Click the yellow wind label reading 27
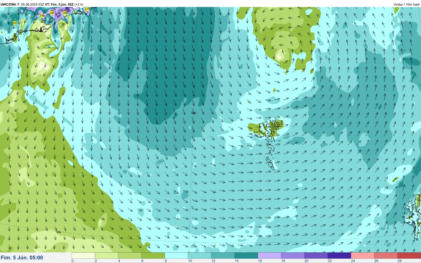Screen dimensions: 421x263 point(87,9)
